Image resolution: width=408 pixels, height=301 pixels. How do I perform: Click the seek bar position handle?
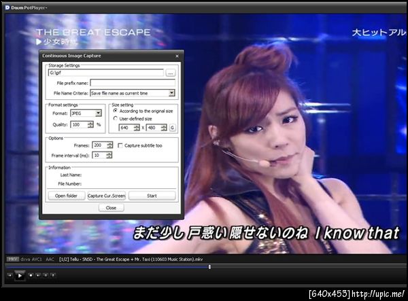click(209, 267)
